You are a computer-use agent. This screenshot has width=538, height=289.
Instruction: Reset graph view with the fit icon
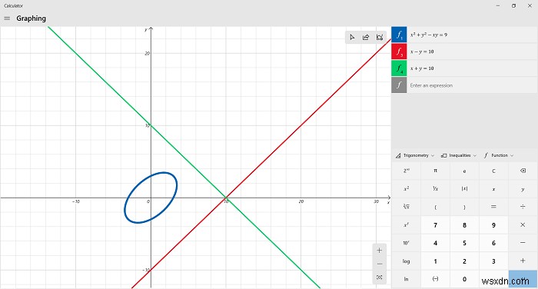click(379, 277)
